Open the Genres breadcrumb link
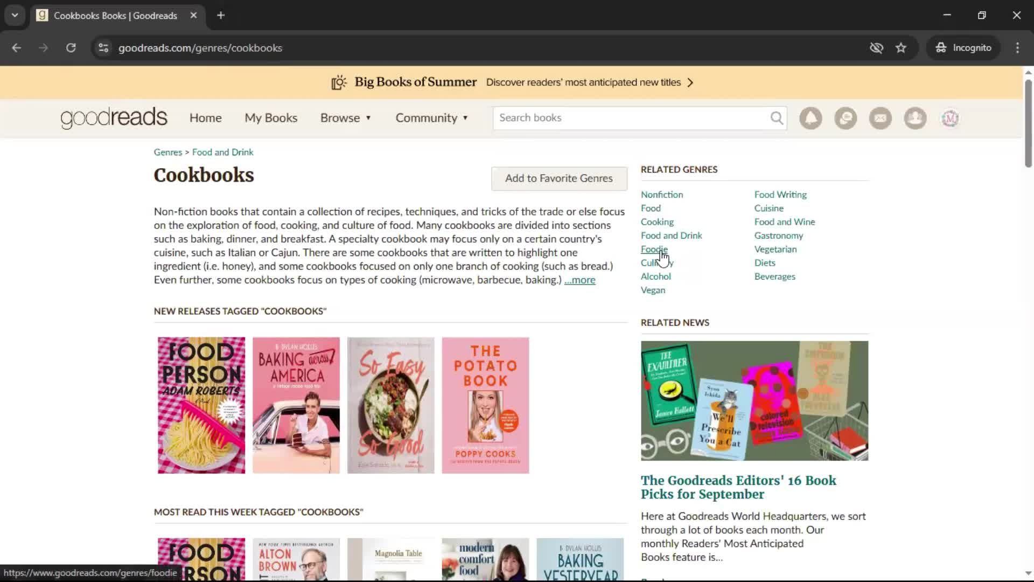 (x=168, y=153)
